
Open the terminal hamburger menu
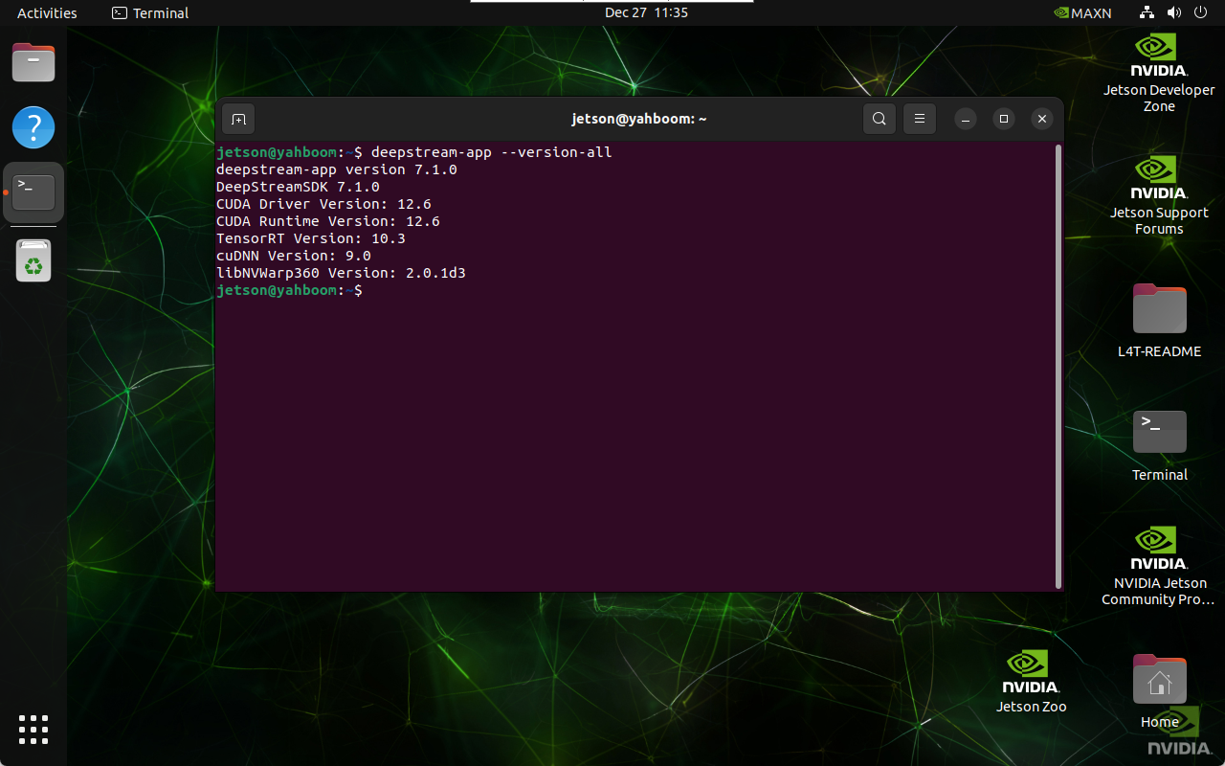pos(919,119)
